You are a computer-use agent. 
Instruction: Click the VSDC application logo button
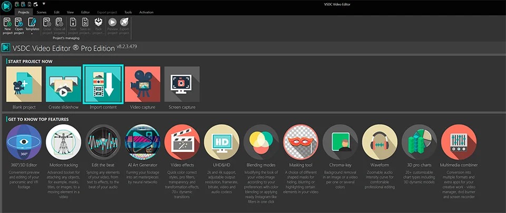pos(6,6)
